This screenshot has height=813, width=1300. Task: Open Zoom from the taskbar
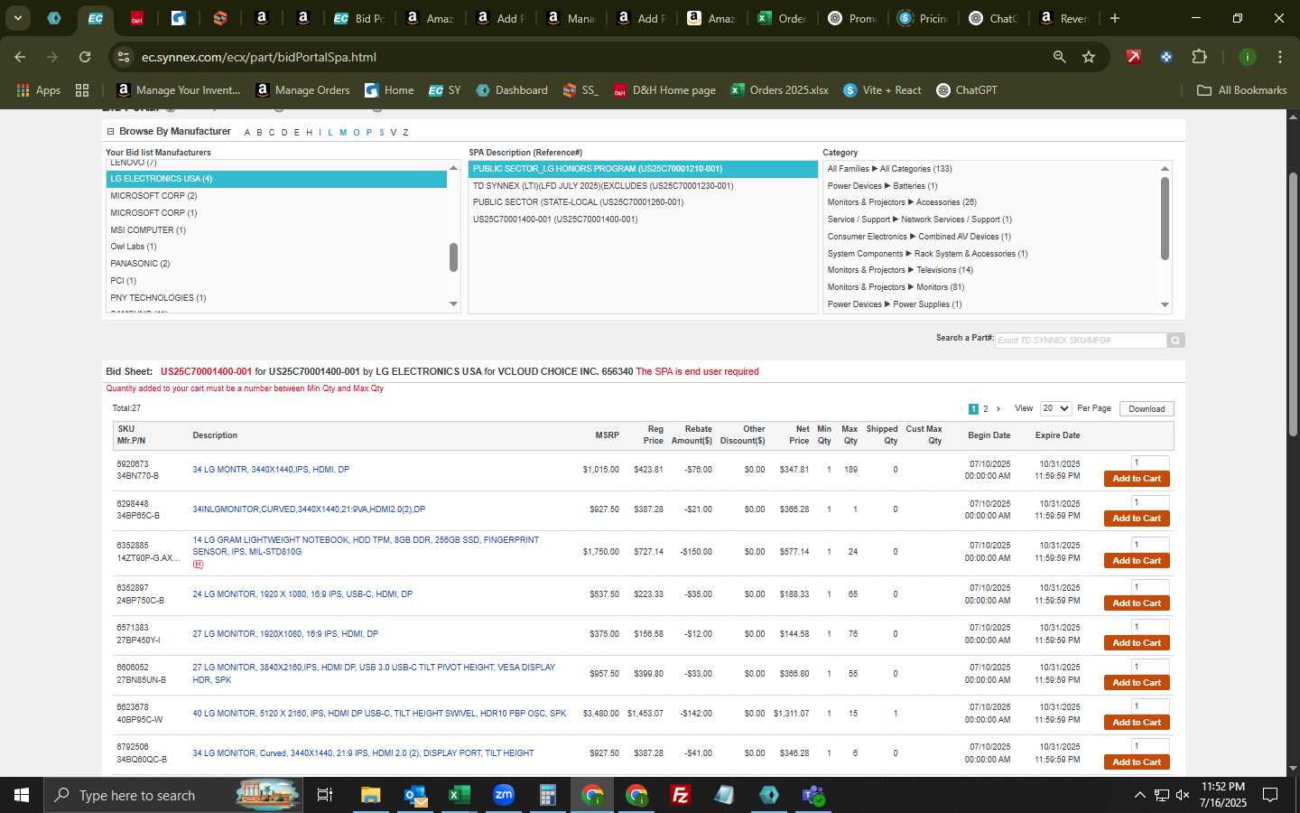coord(504,795)
